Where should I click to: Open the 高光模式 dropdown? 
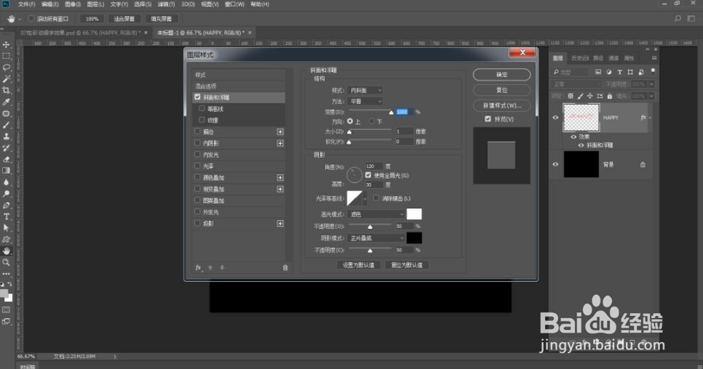(x=376, y=214)
